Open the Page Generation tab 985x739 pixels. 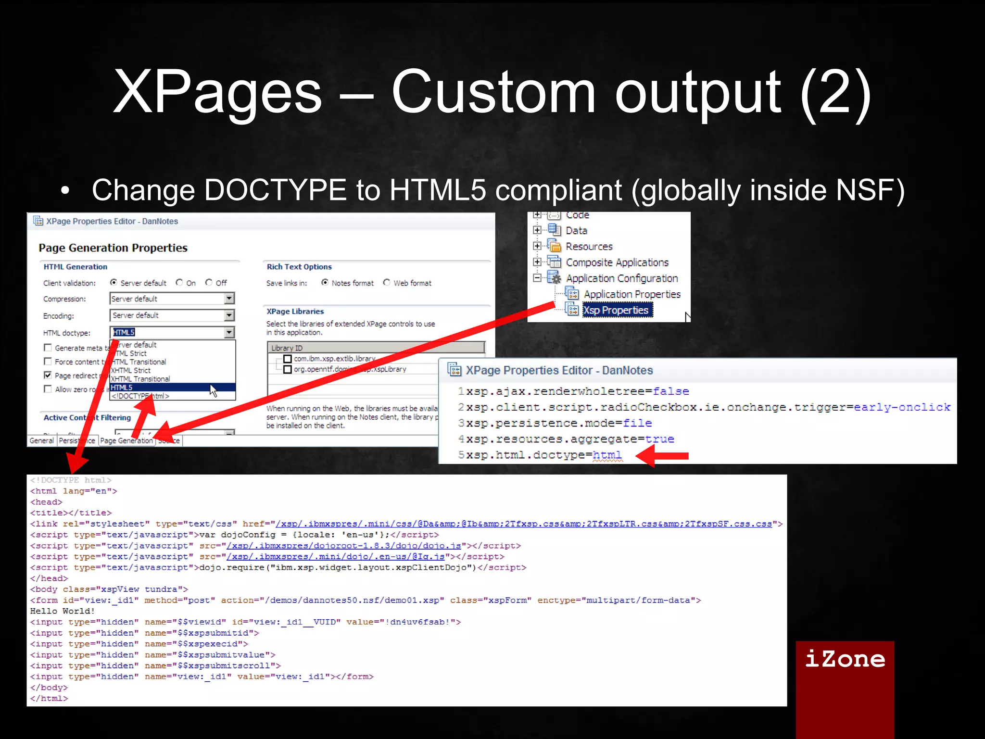click(126, 440)
